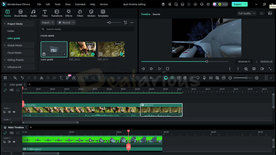This screenshot has height=155, width=276.
Task: Open the Export dropdown arrow
Action: 245,4
